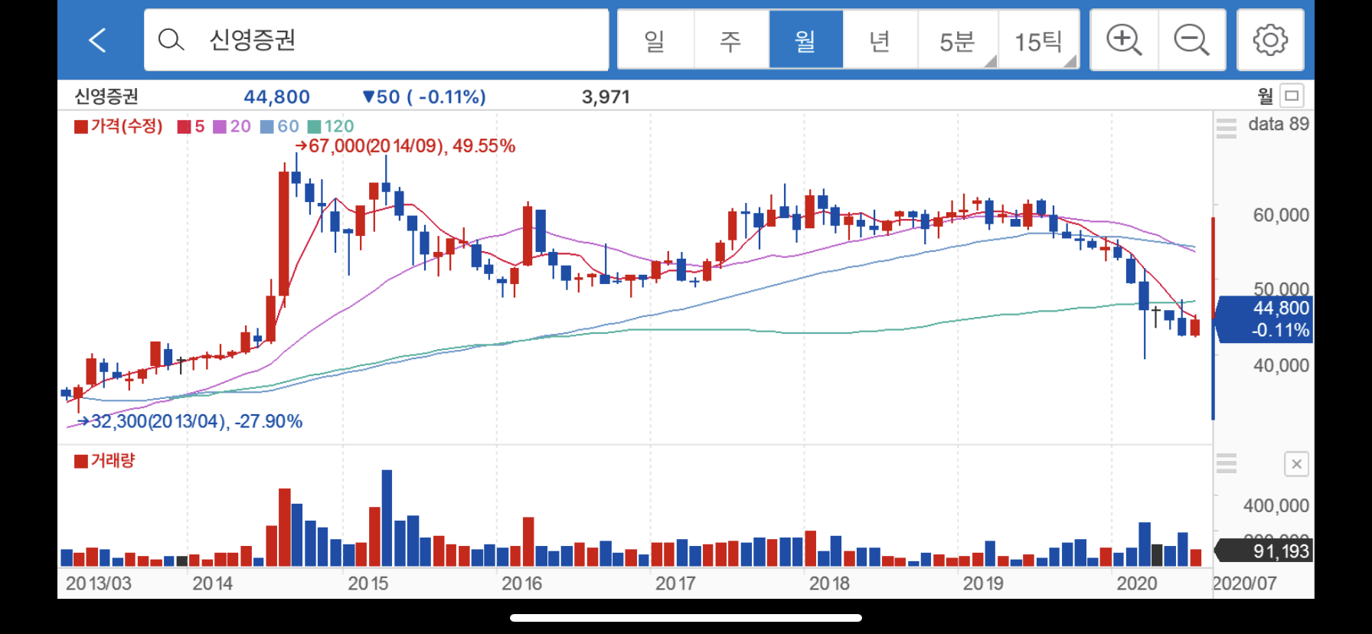The height and width of the screenshot is (634, 1372).
Task: Open the 15틱 tick interval dropdown
Action: [1038, 40]
